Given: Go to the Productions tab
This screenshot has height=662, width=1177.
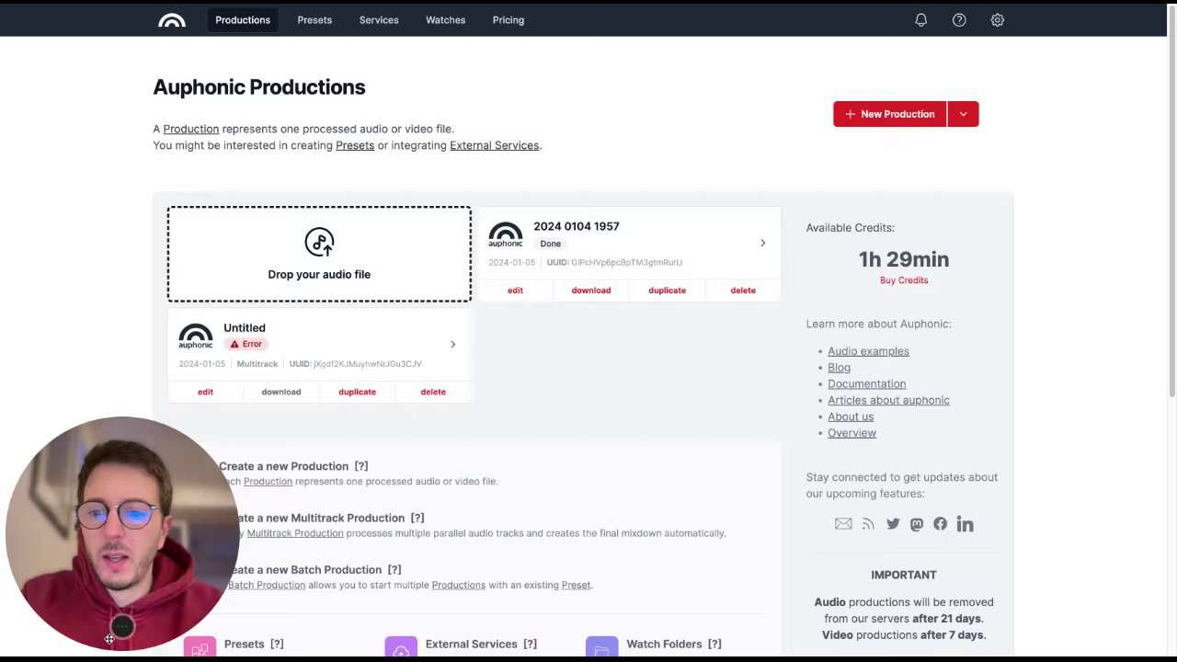Looking at the screenshot, I should pyautogui.click(x=243, y=20).
